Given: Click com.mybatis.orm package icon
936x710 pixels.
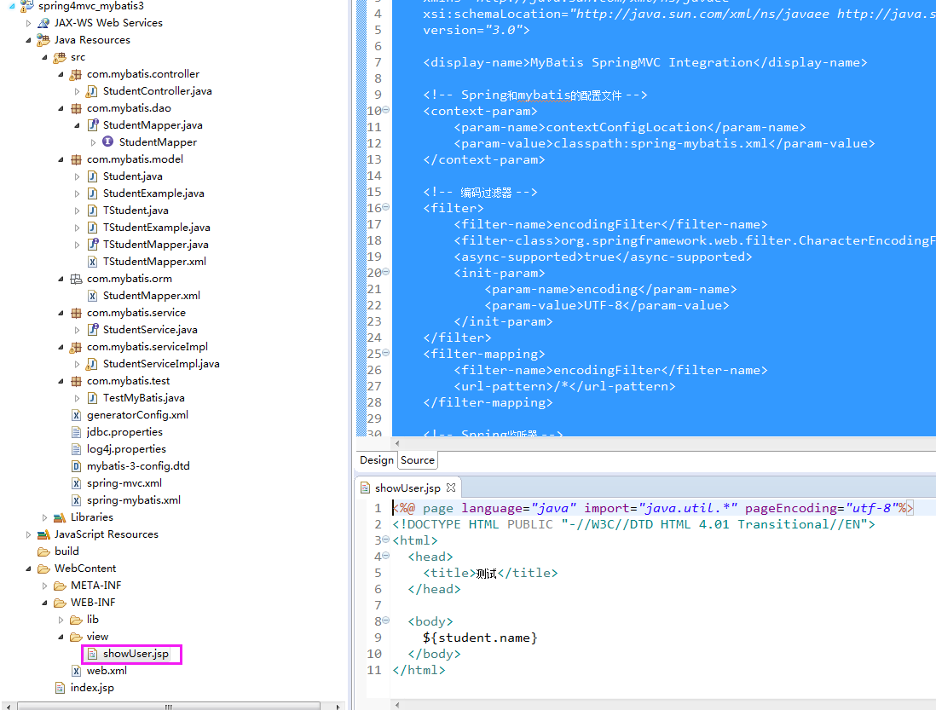Looking at the screenshot, I should 76,279.
